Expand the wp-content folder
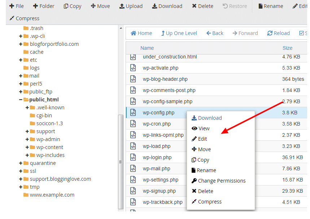 (x=27, y=147)
